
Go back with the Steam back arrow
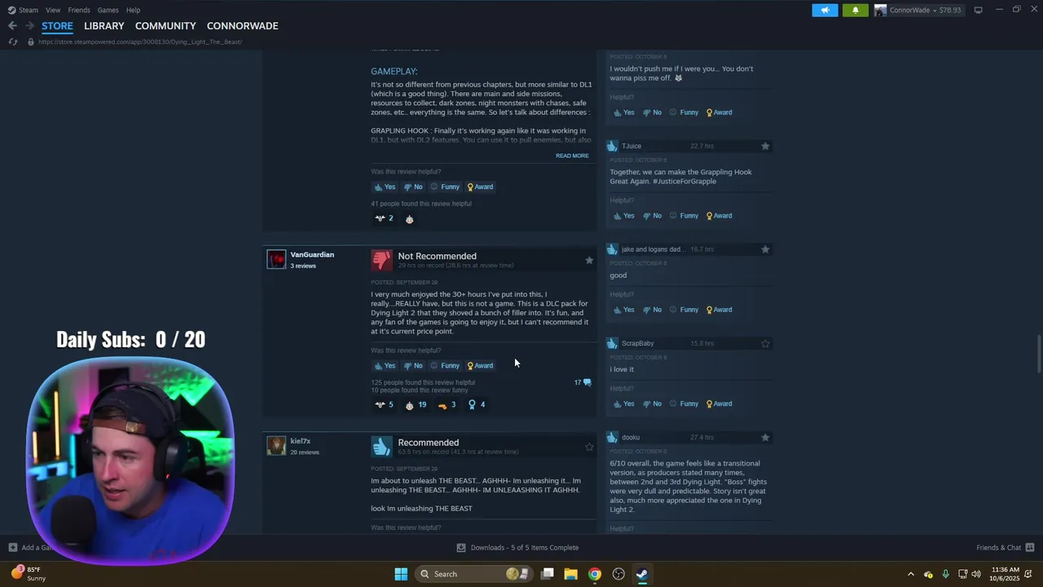pyautogui.click(x=12, y=26)
